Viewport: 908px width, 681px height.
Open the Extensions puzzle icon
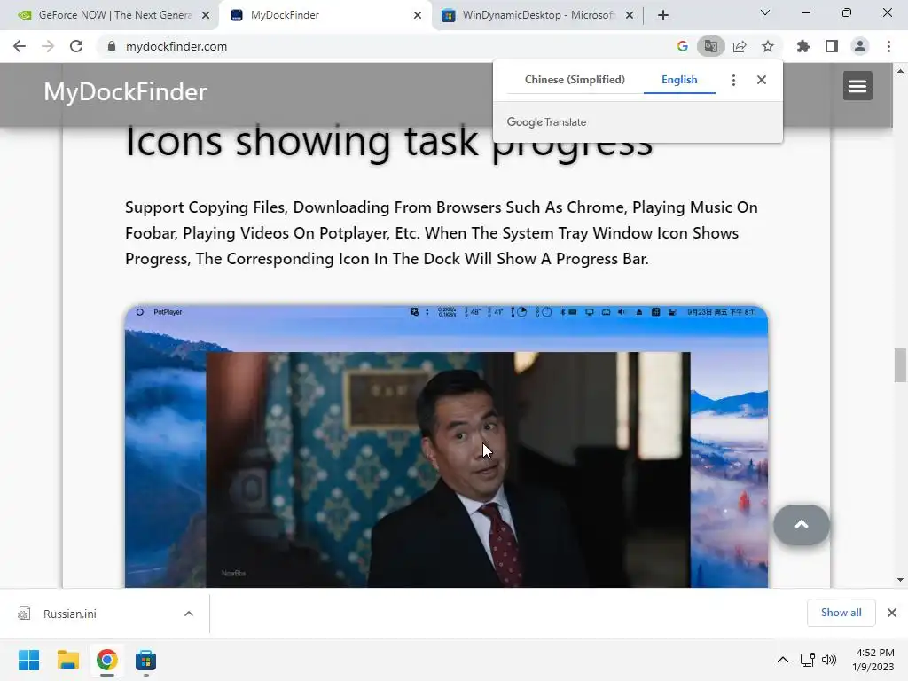tap(803, 46)
